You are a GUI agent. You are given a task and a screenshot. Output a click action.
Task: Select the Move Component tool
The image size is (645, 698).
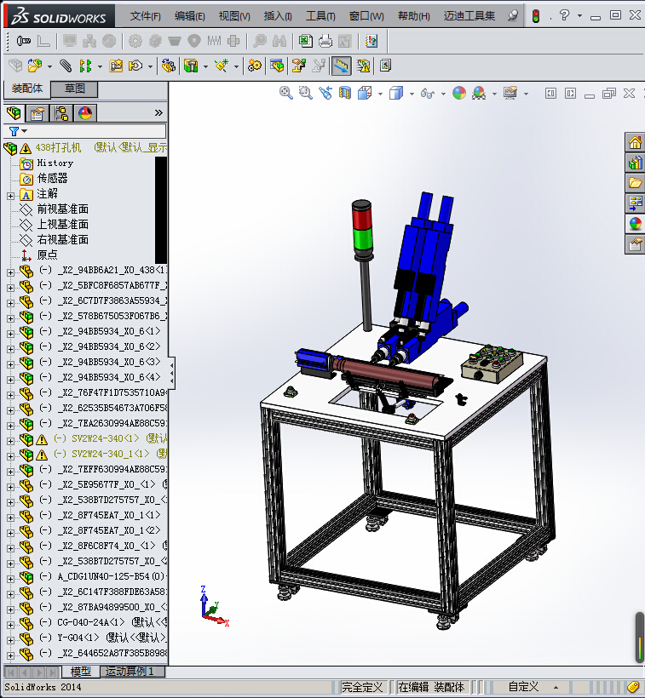[135, 66]
